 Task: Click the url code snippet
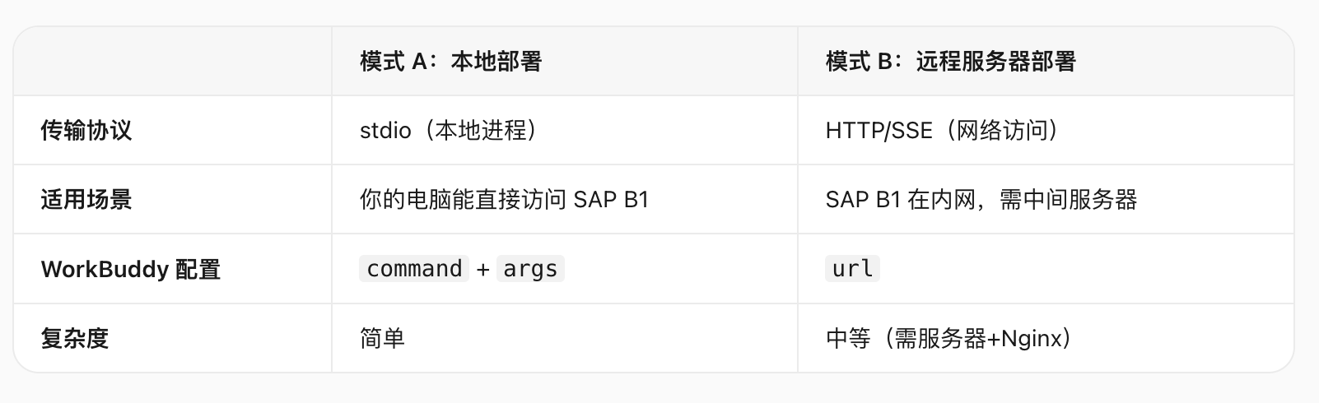852,269
